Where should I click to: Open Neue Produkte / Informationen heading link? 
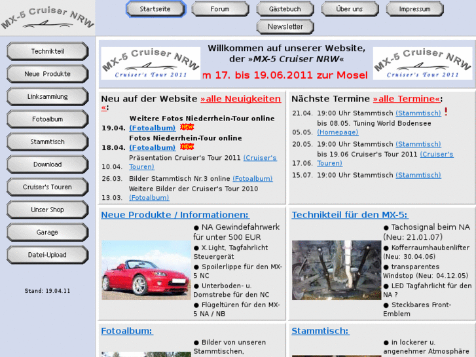(x=175, y=215)
